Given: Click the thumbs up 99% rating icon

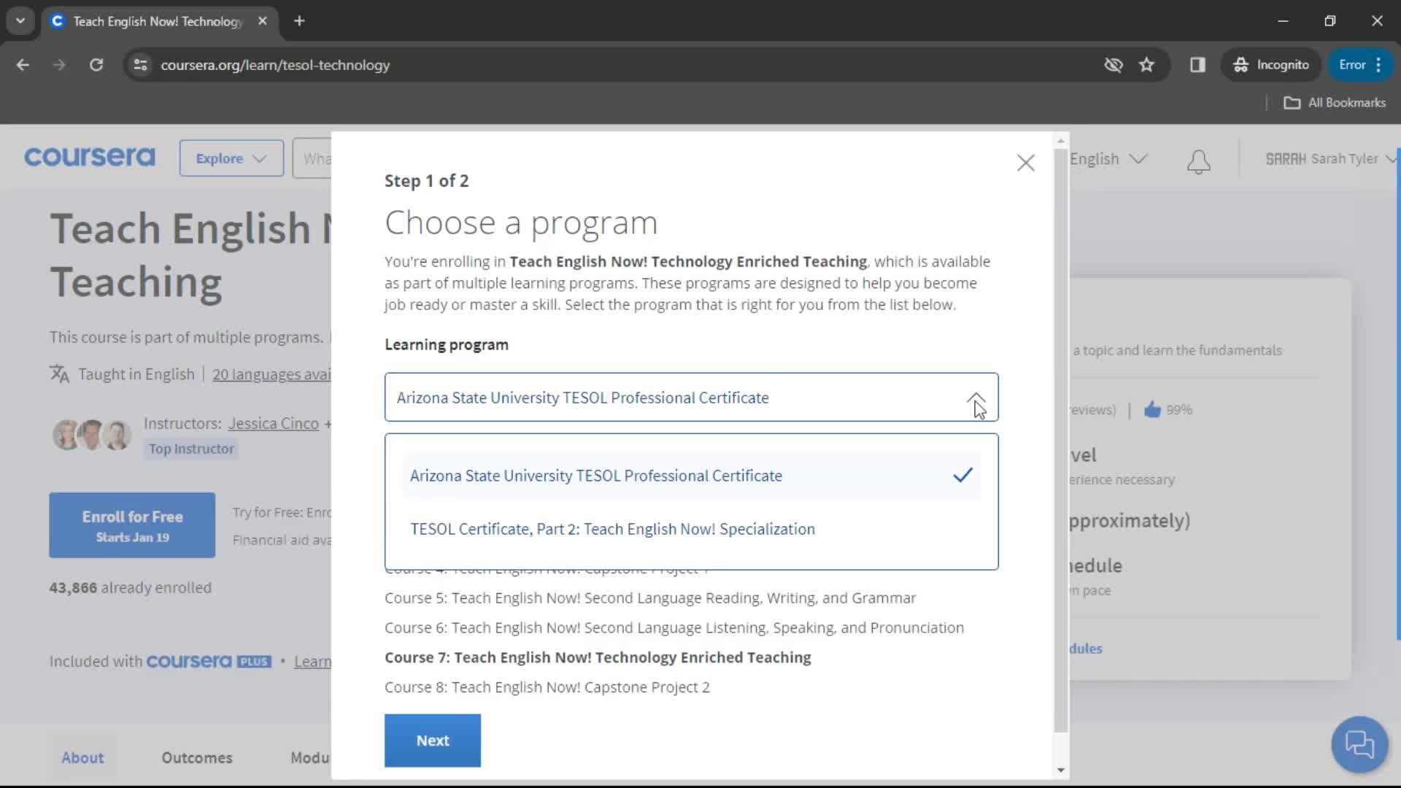Looking at the screenshot, I should point(1154,410).
